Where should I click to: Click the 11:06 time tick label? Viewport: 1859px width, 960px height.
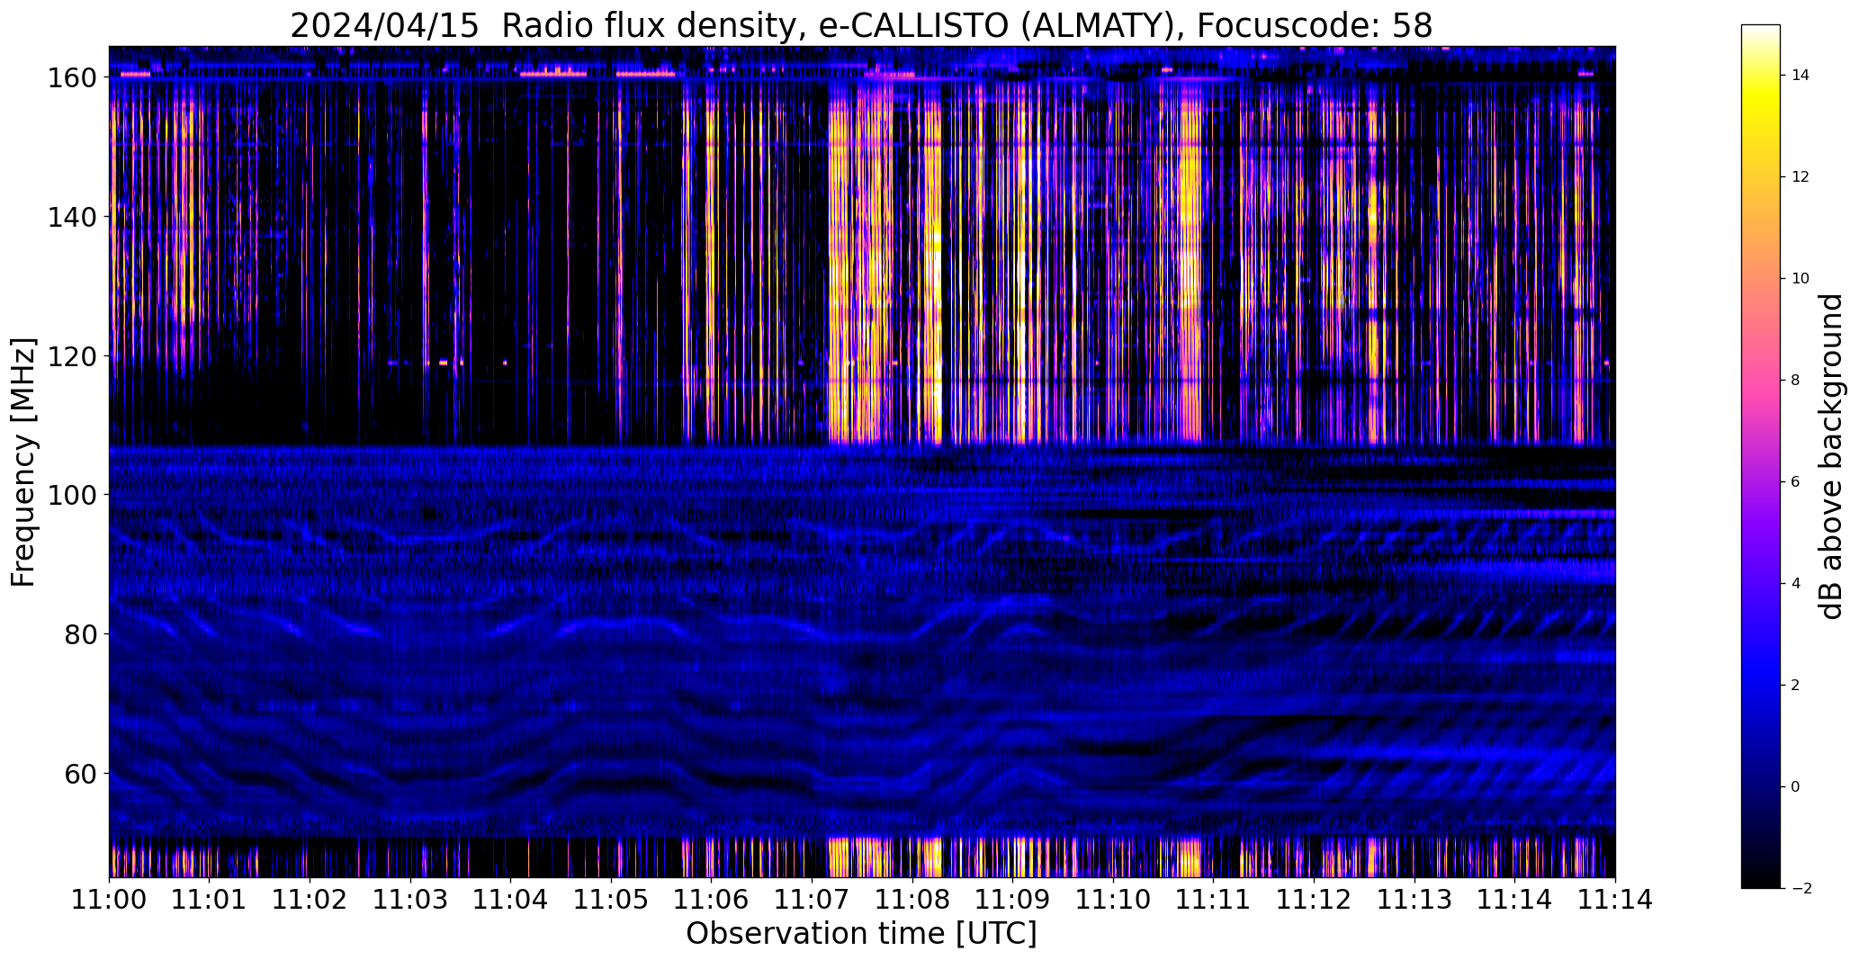(711, 899)
